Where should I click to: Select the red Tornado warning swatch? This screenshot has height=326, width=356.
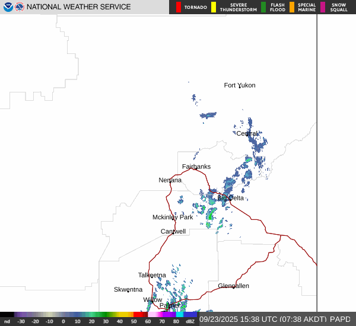pos(179,7)
